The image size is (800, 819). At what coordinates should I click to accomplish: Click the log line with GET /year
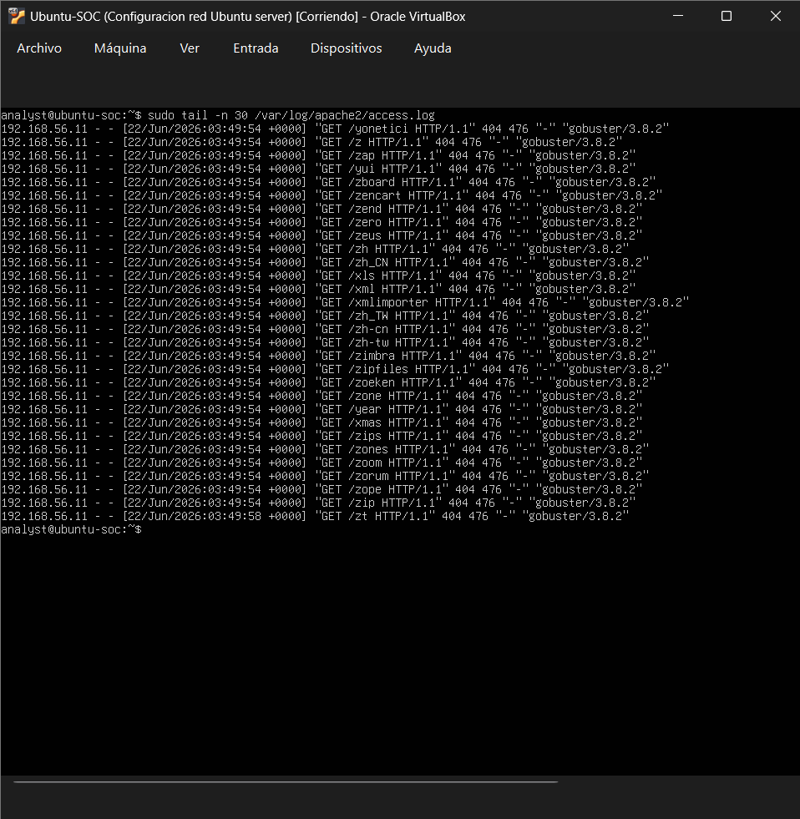[322, 409]
